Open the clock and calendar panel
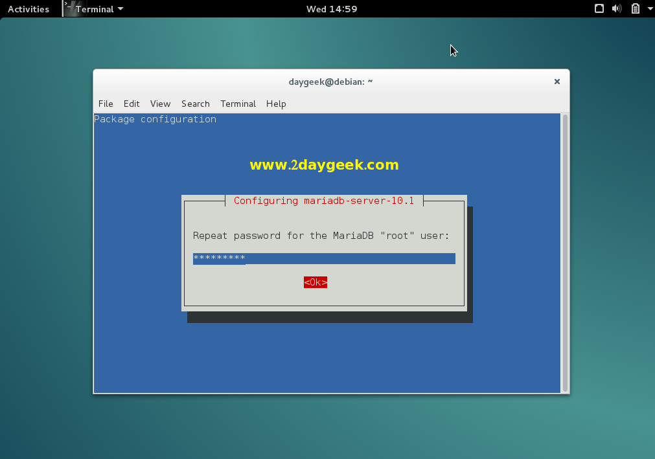This screenshot has width=655, height=459. tap(332, 9)
